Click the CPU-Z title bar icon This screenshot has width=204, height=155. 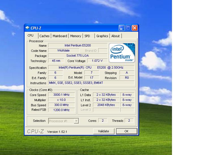tap(27, 28)
